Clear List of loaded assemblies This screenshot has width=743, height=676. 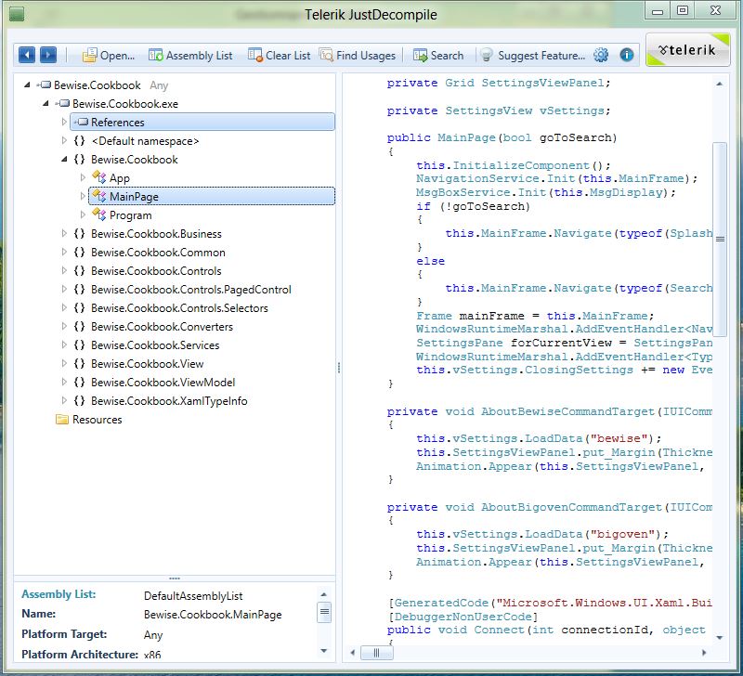tap(280, 56)
